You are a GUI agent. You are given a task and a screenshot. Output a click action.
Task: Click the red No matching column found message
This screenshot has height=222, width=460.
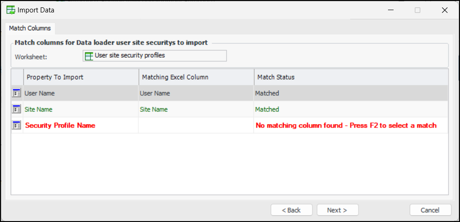tap(346, 125)
